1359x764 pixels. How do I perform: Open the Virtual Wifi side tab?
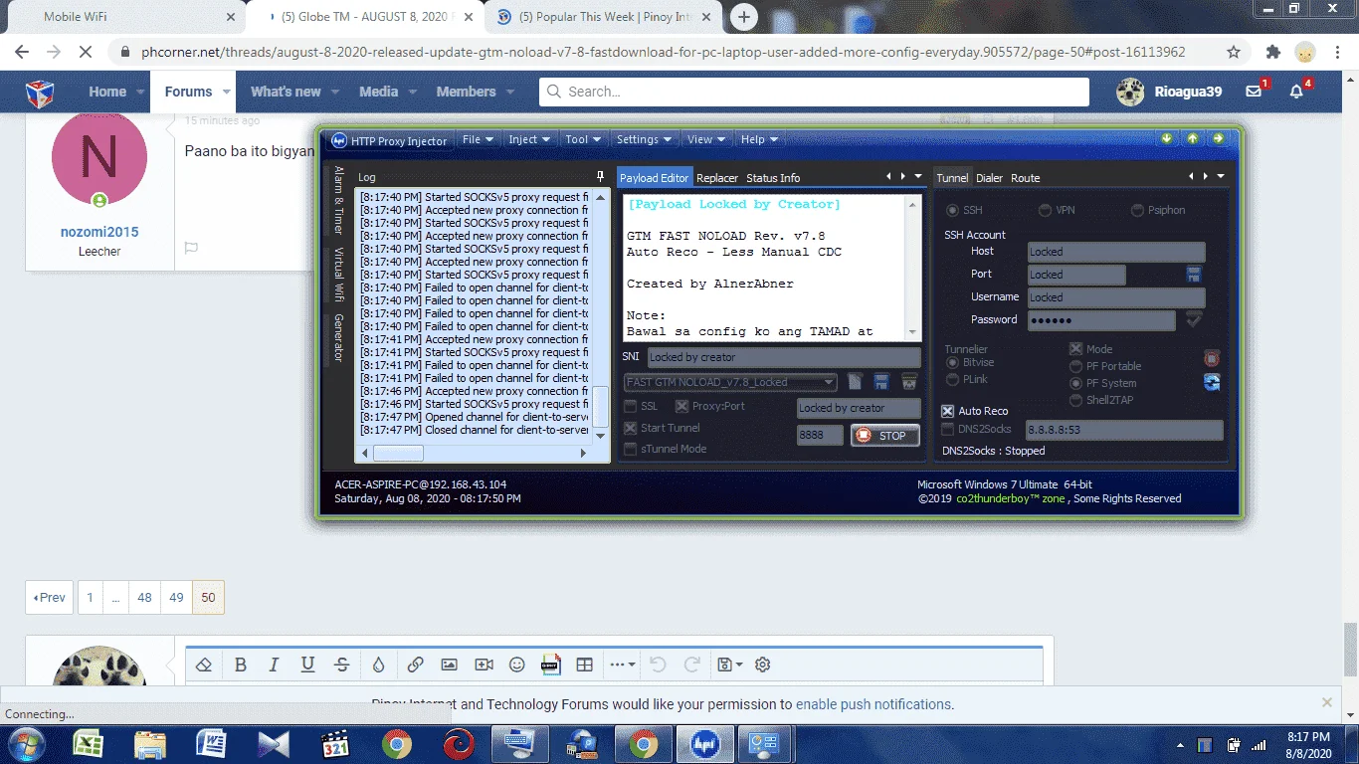coord(338,274)
